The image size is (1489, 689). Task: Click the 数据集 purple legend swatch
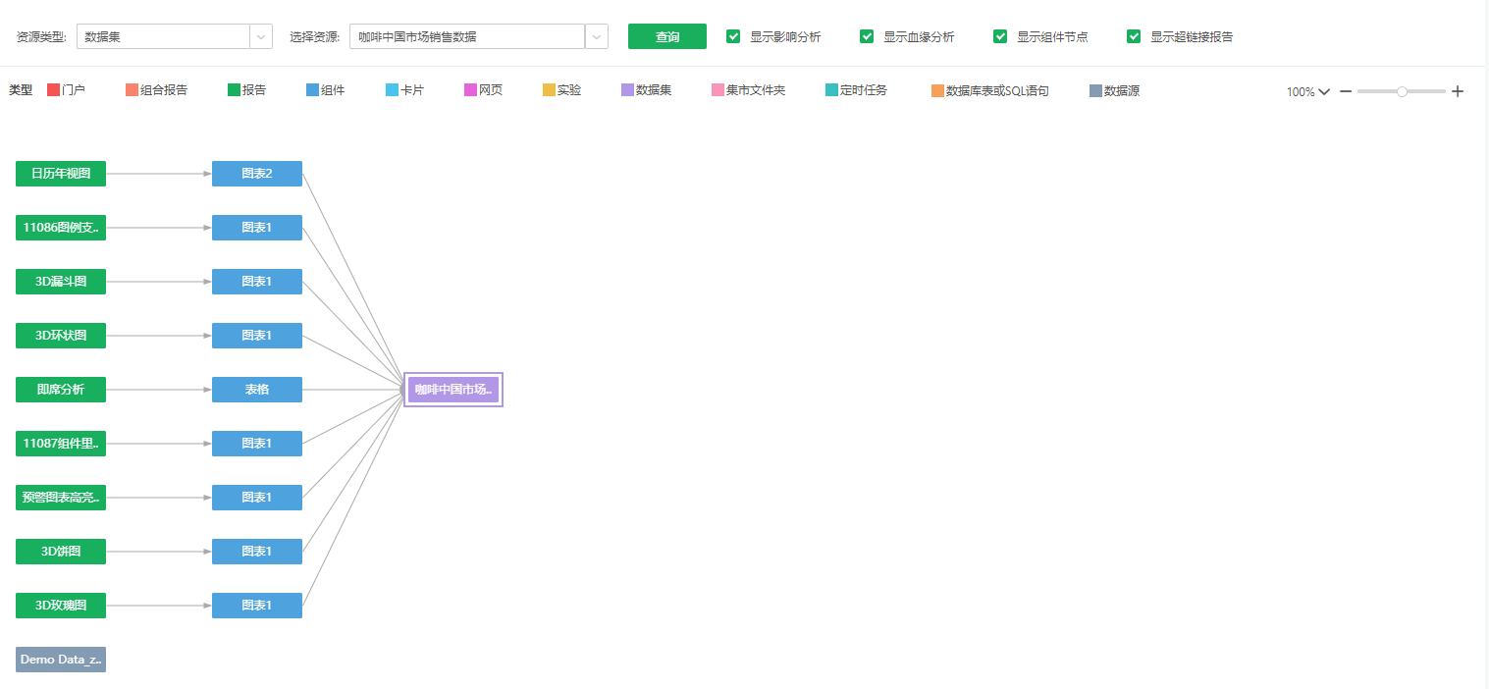pyautogui.click(x=628, y=90)
